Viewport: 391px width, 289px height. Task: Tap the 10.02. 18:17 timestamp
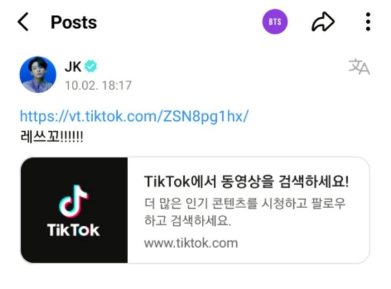click(x=98, y=85)
